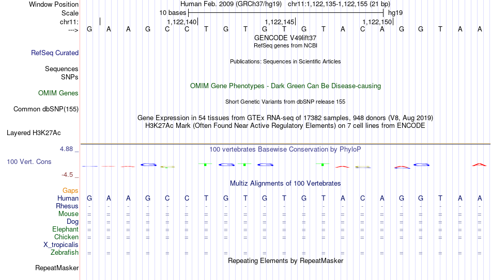This screenshot has height=280, width=491.
Task: Click the RepeatMasker track label
Action: coord(57,268)
